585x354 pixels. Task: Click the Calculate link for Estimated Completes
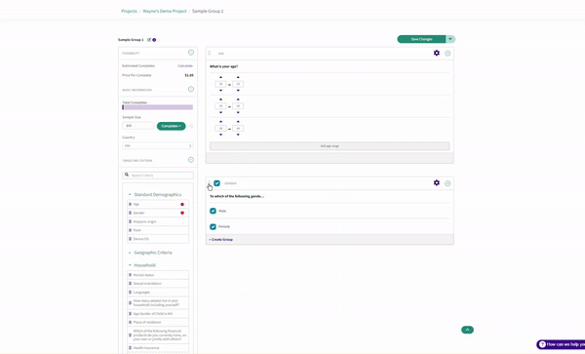coord(185,65)
